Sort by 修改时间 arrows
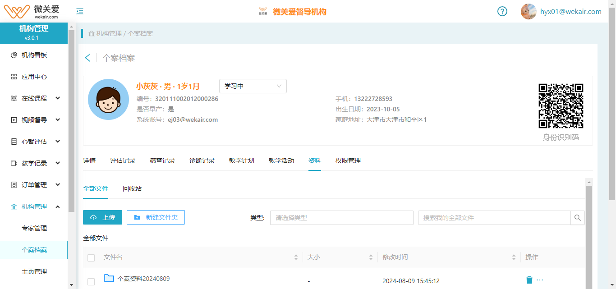 point(514,257)
